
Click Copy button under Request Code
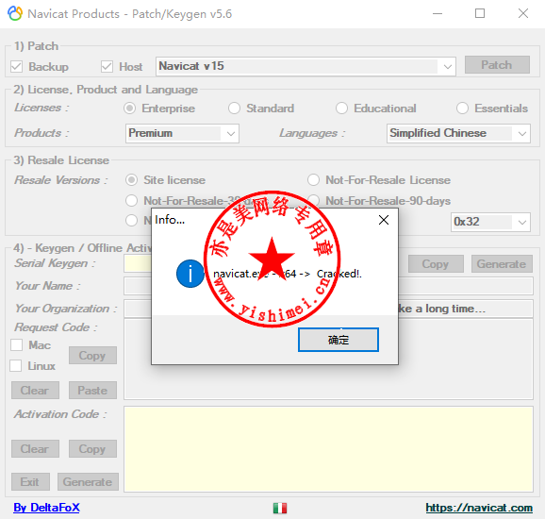tap(92, 356)
